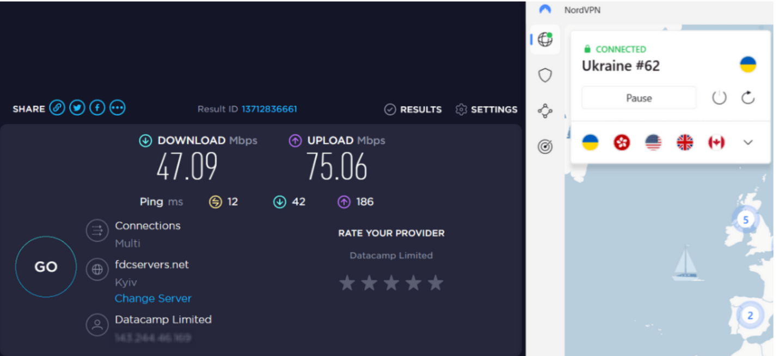The image size is (779, 356).
Task: Open Speedtest SETTINGS
Action: 487,109
